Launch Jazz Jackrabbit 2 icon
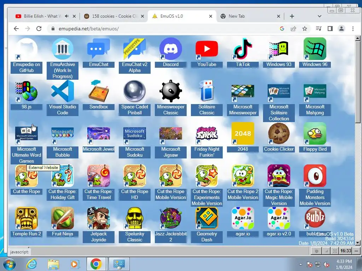Screen dimensions: 362x271 [171, 218]
